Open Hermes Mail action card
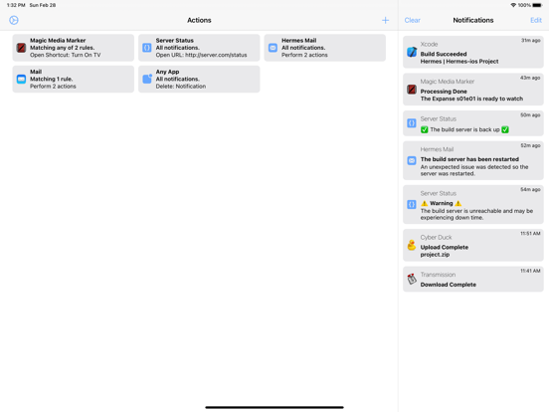549x412 pixels. (325, 48)
